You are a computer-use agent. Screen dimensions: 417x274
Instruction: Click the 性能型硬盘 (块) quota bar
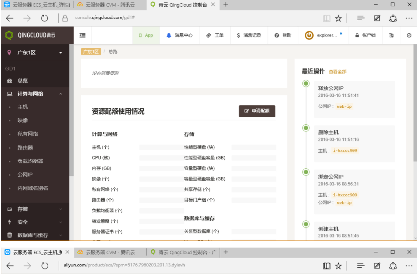point(254,147)
